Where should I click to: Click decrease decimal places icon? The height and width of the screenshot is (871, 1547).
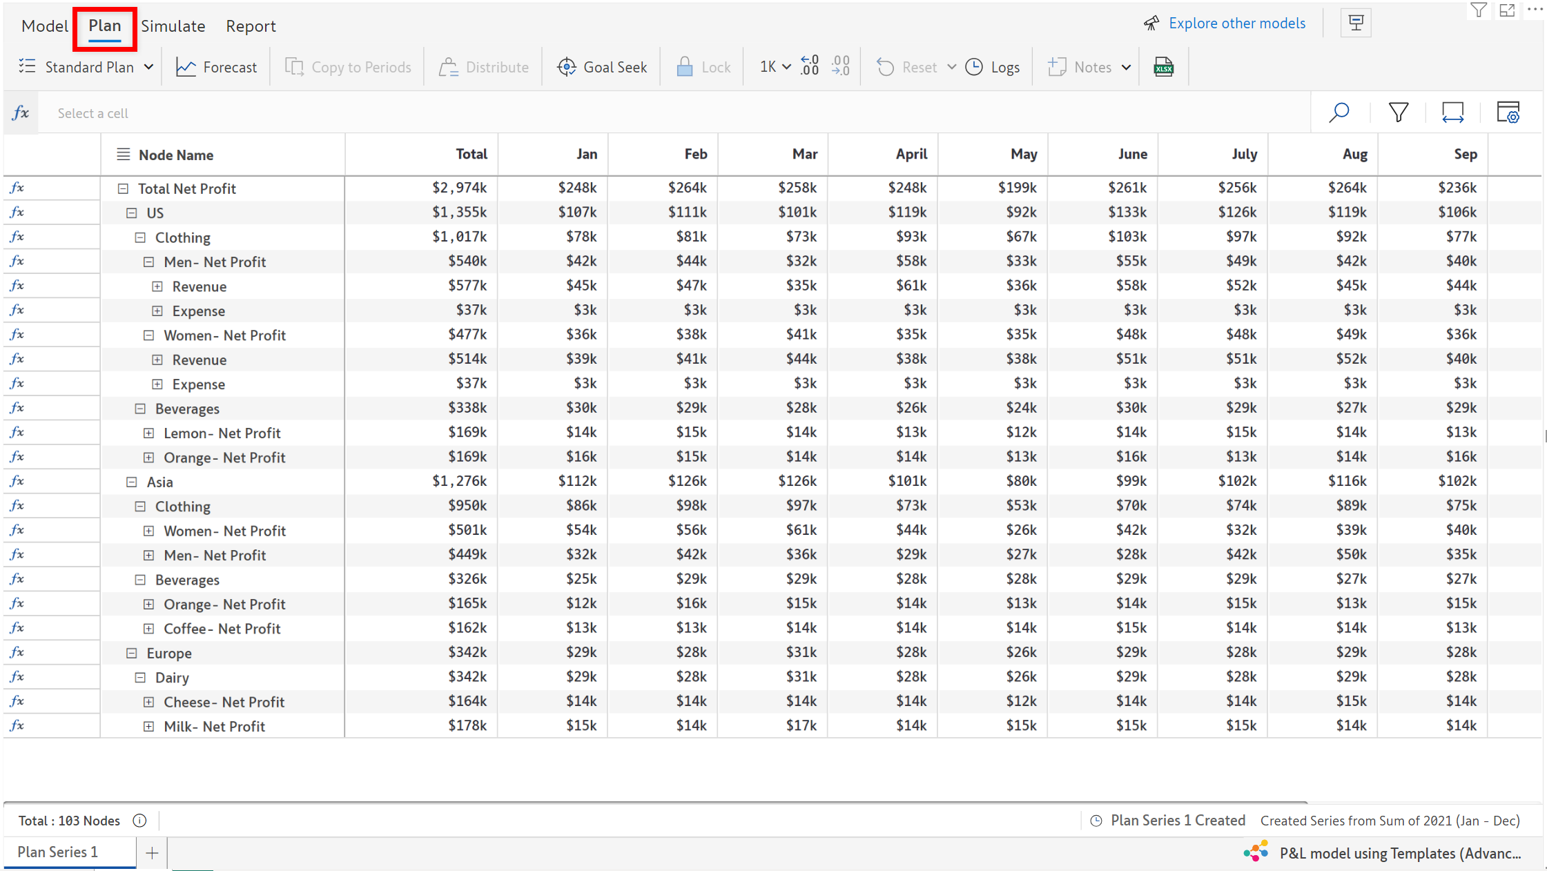click(x=841, y=66)
